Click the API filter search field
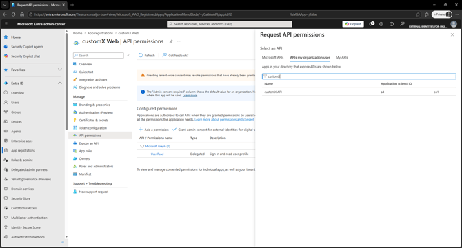 359,76
